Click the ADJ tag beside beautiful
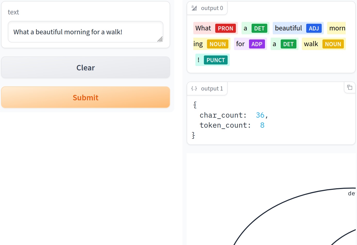Viewport: 357px width, 245px height. 314,28
